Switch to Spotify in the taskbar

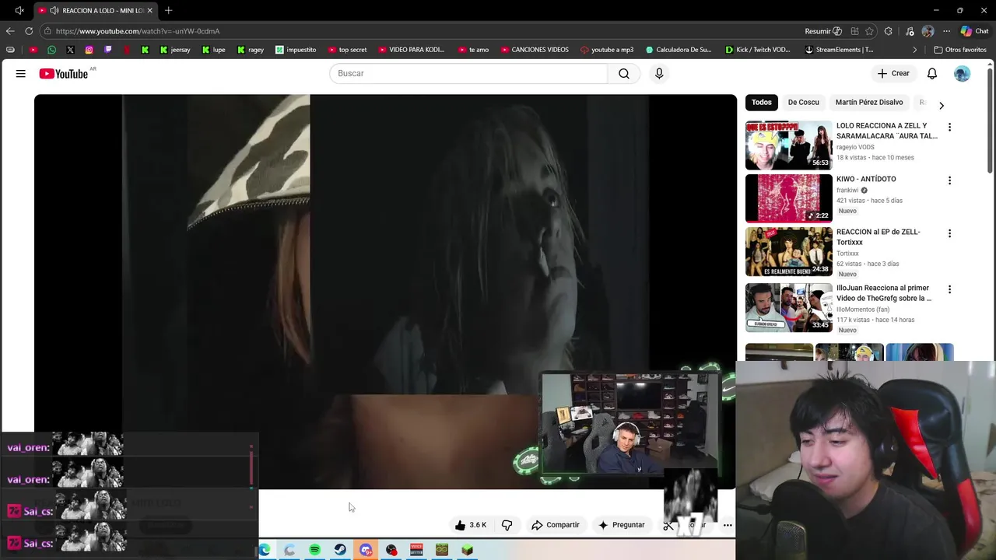pyautogui.click(x=314, y=550)
